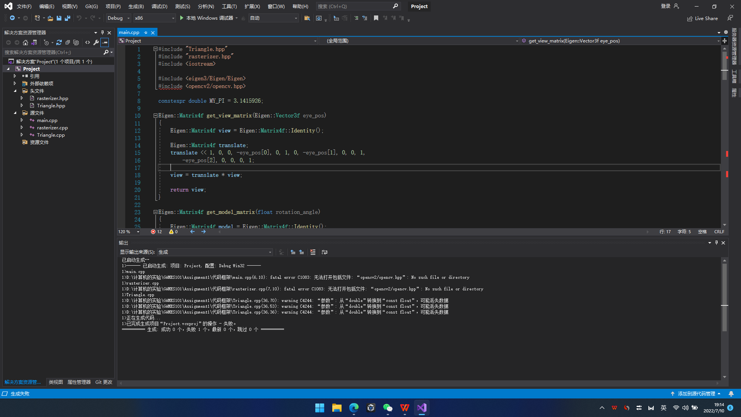Toggle word wrap icon in output panel toolbar
This screenshot has width=741, height=417.
point(325,252)
